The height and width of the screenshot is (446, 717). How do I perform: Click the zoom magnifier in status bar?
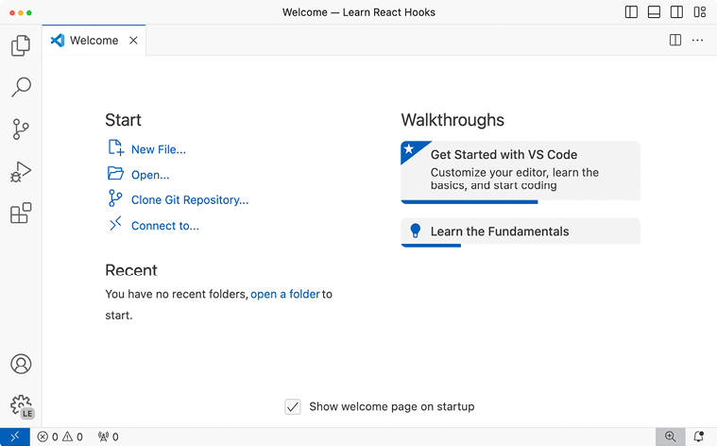(670, 437)
